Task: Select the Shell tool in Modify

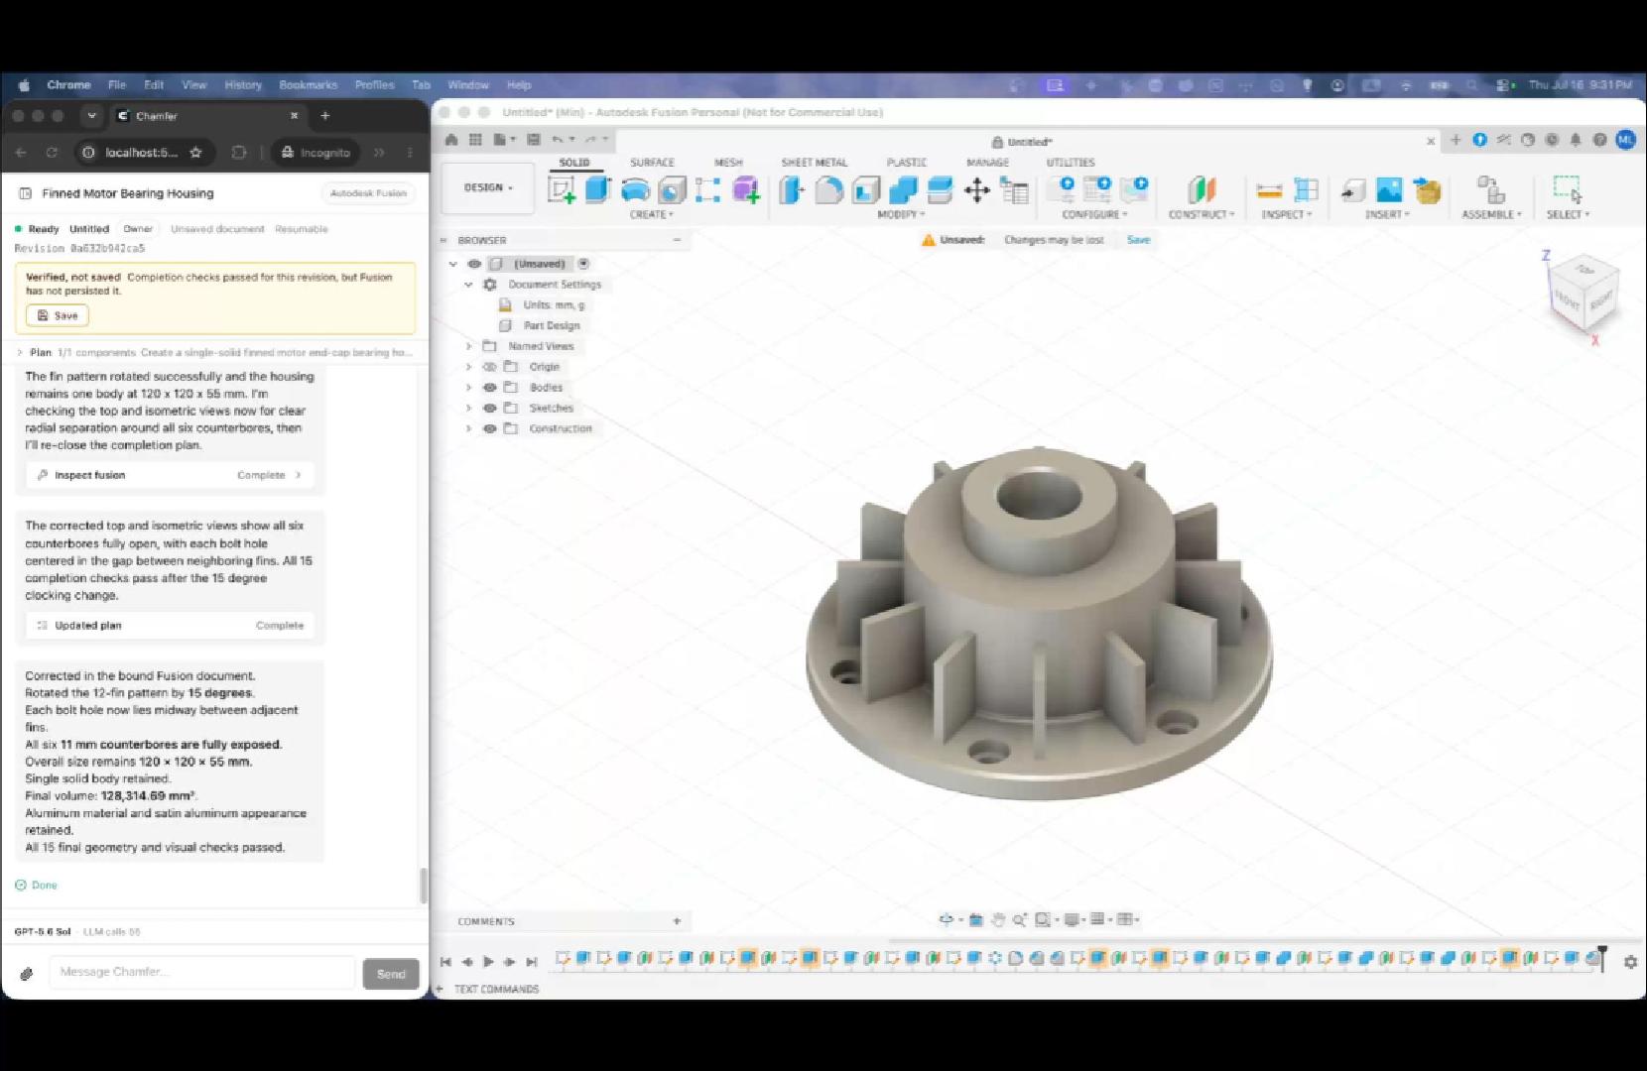Action: (866, 189)
